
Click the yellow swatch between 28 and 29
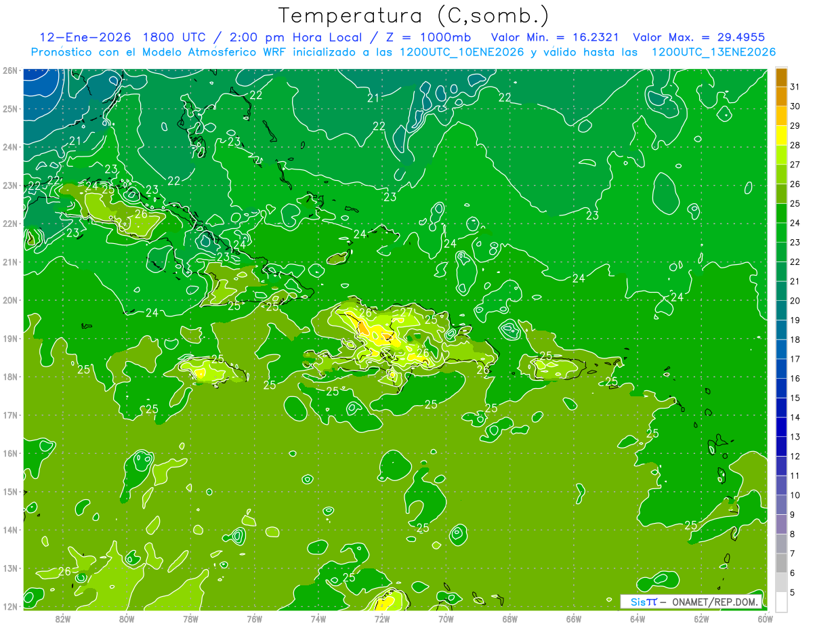pyautogui.click(x=781, y=135)
